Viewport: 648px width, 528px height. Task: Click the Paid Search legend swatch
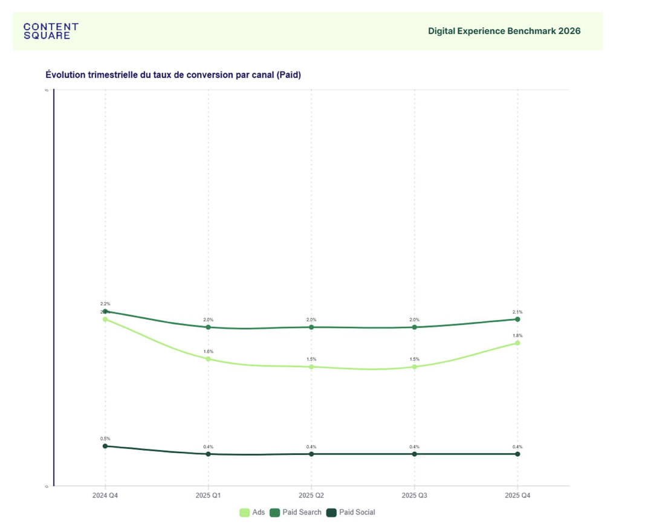(275, 513)
